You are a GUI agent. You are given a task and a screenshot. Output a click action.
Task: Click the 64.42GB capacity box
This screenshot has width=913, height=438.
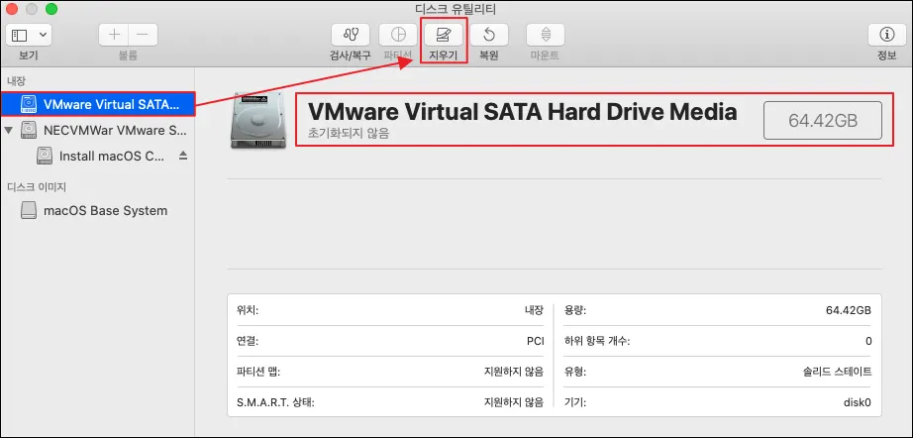[x=822, y=121]
